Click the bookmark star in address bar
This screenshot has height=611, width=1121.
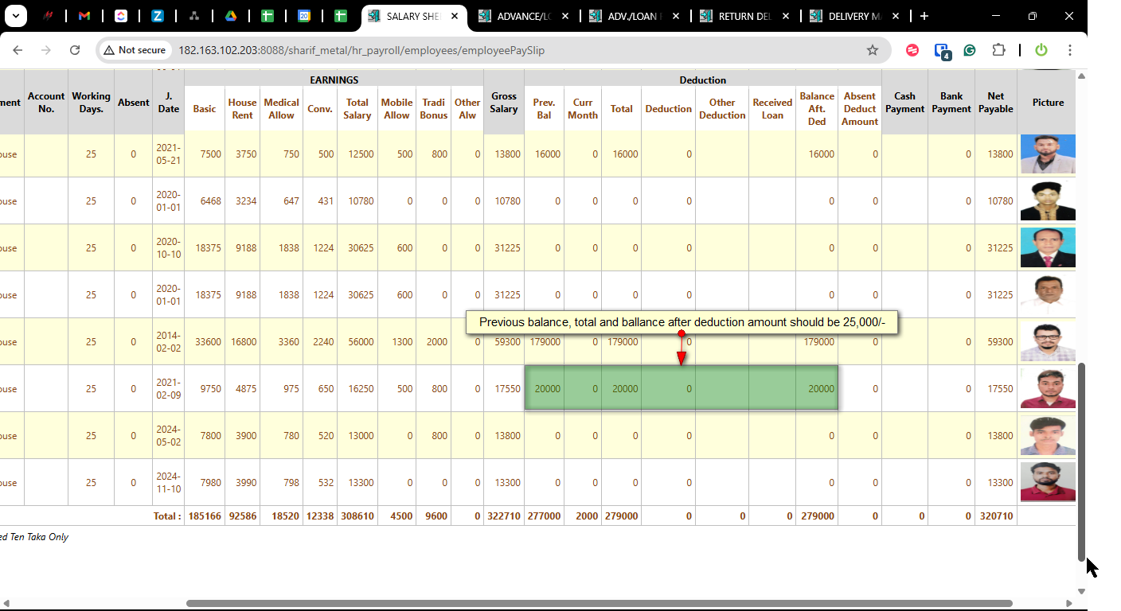(x=872, y=50)
